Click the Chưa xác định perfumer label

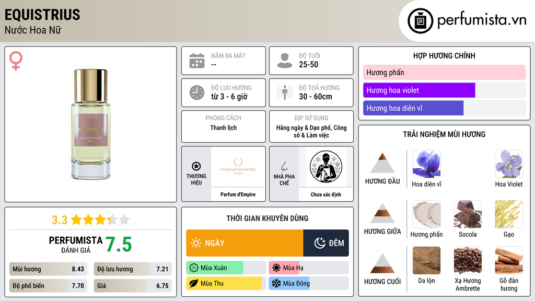tap(326, 194)
